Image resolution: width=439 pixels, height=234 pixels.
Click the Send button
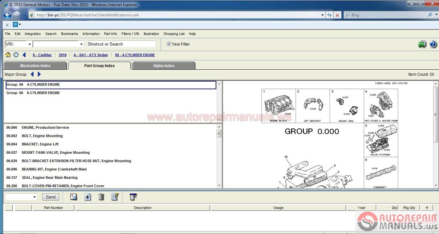51,197
